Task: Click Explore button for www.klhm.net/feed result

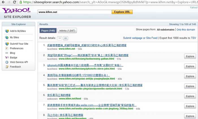Action: 190,96
